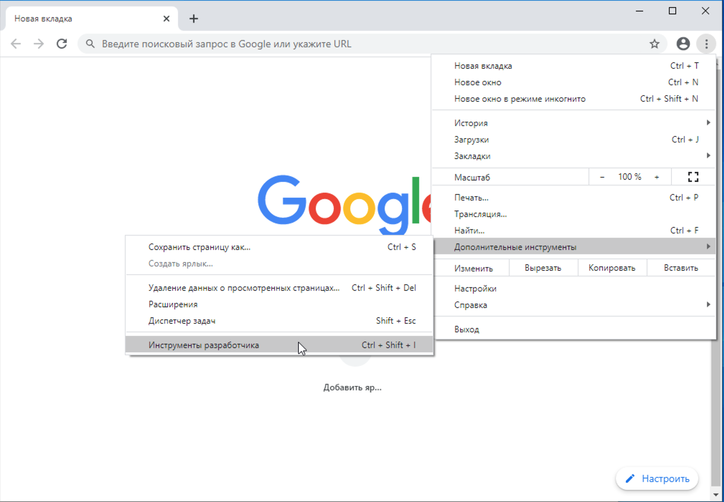Expand the Справка submenu

click(x=574, y=306)
